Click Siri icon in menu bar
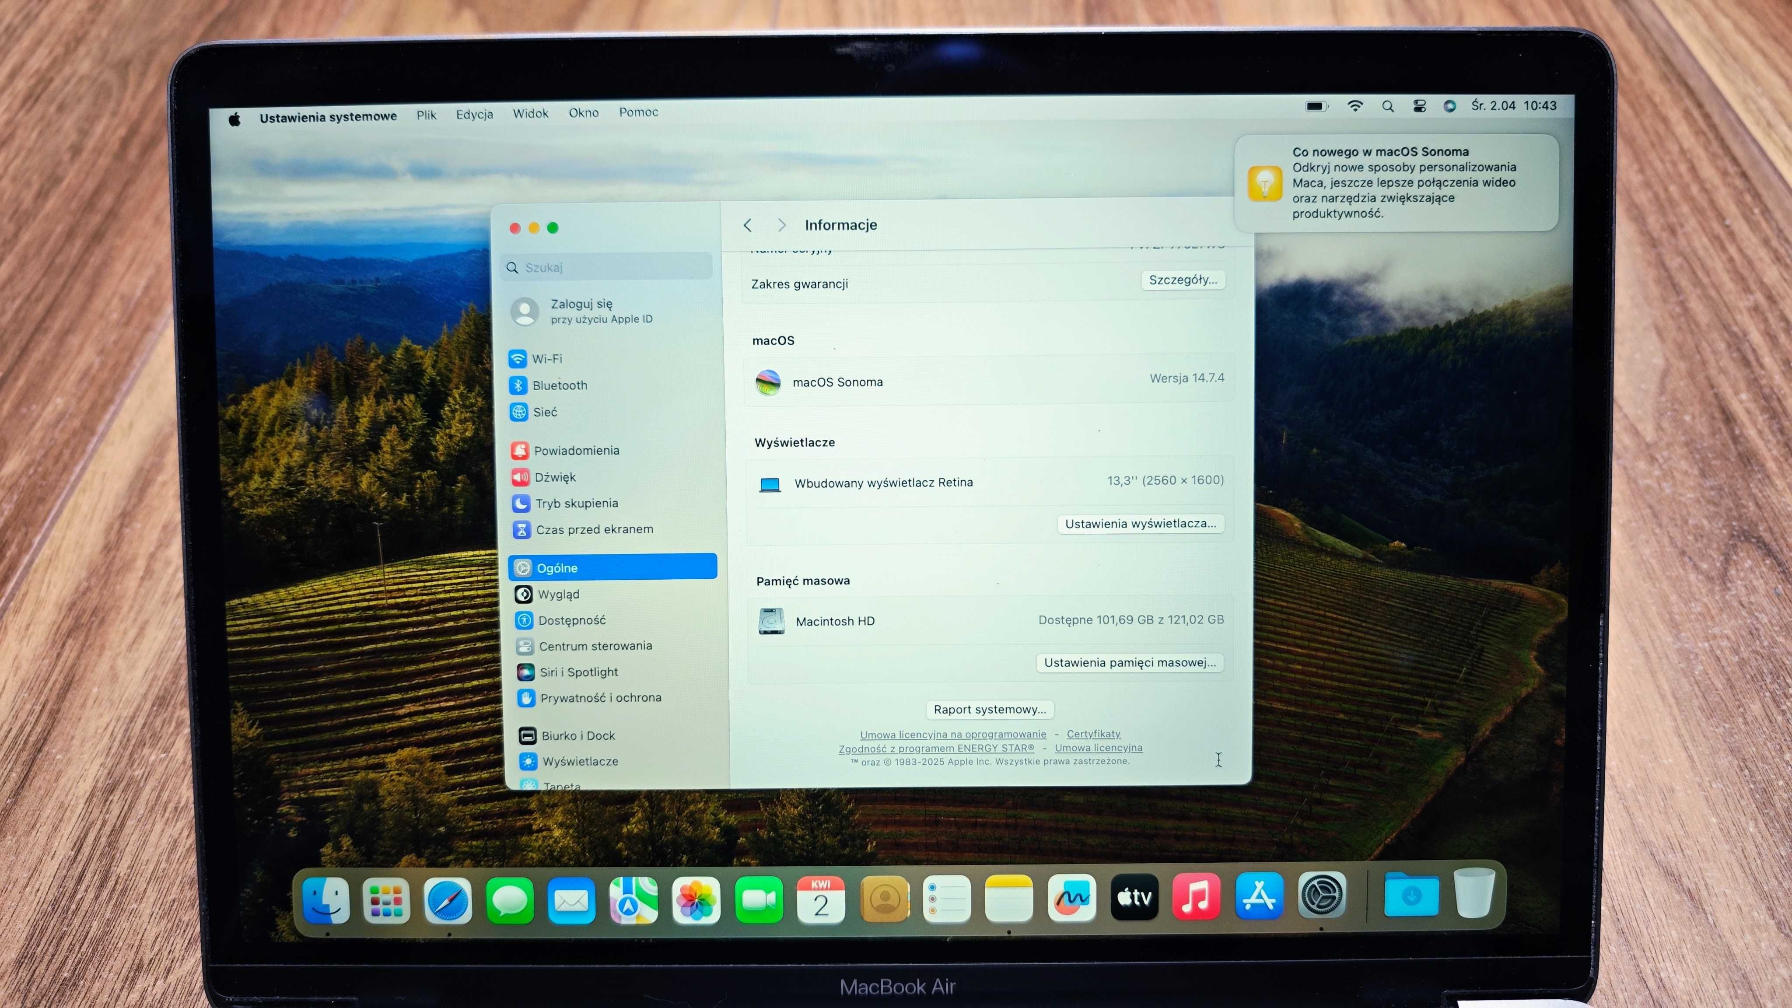This screenshot has height=1008, width=1792. [1450, 106]
